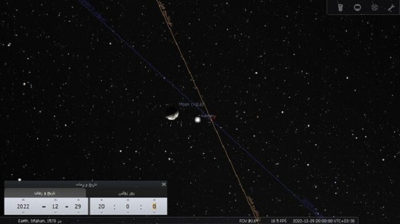Open the oculars configuration wrench

coord(391,7)
